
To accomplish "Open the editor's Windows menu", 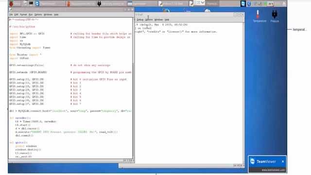I will (48, 15).
